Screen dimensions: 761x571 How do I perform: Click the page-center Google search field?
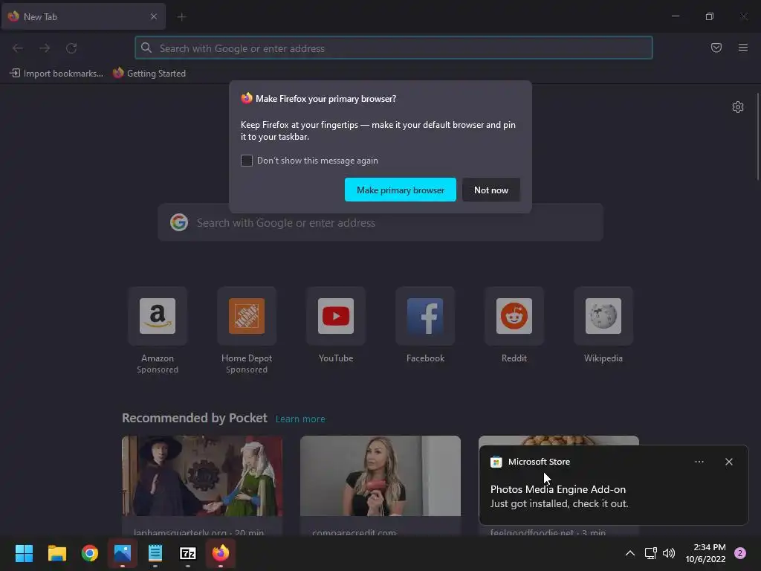point(380,223)
